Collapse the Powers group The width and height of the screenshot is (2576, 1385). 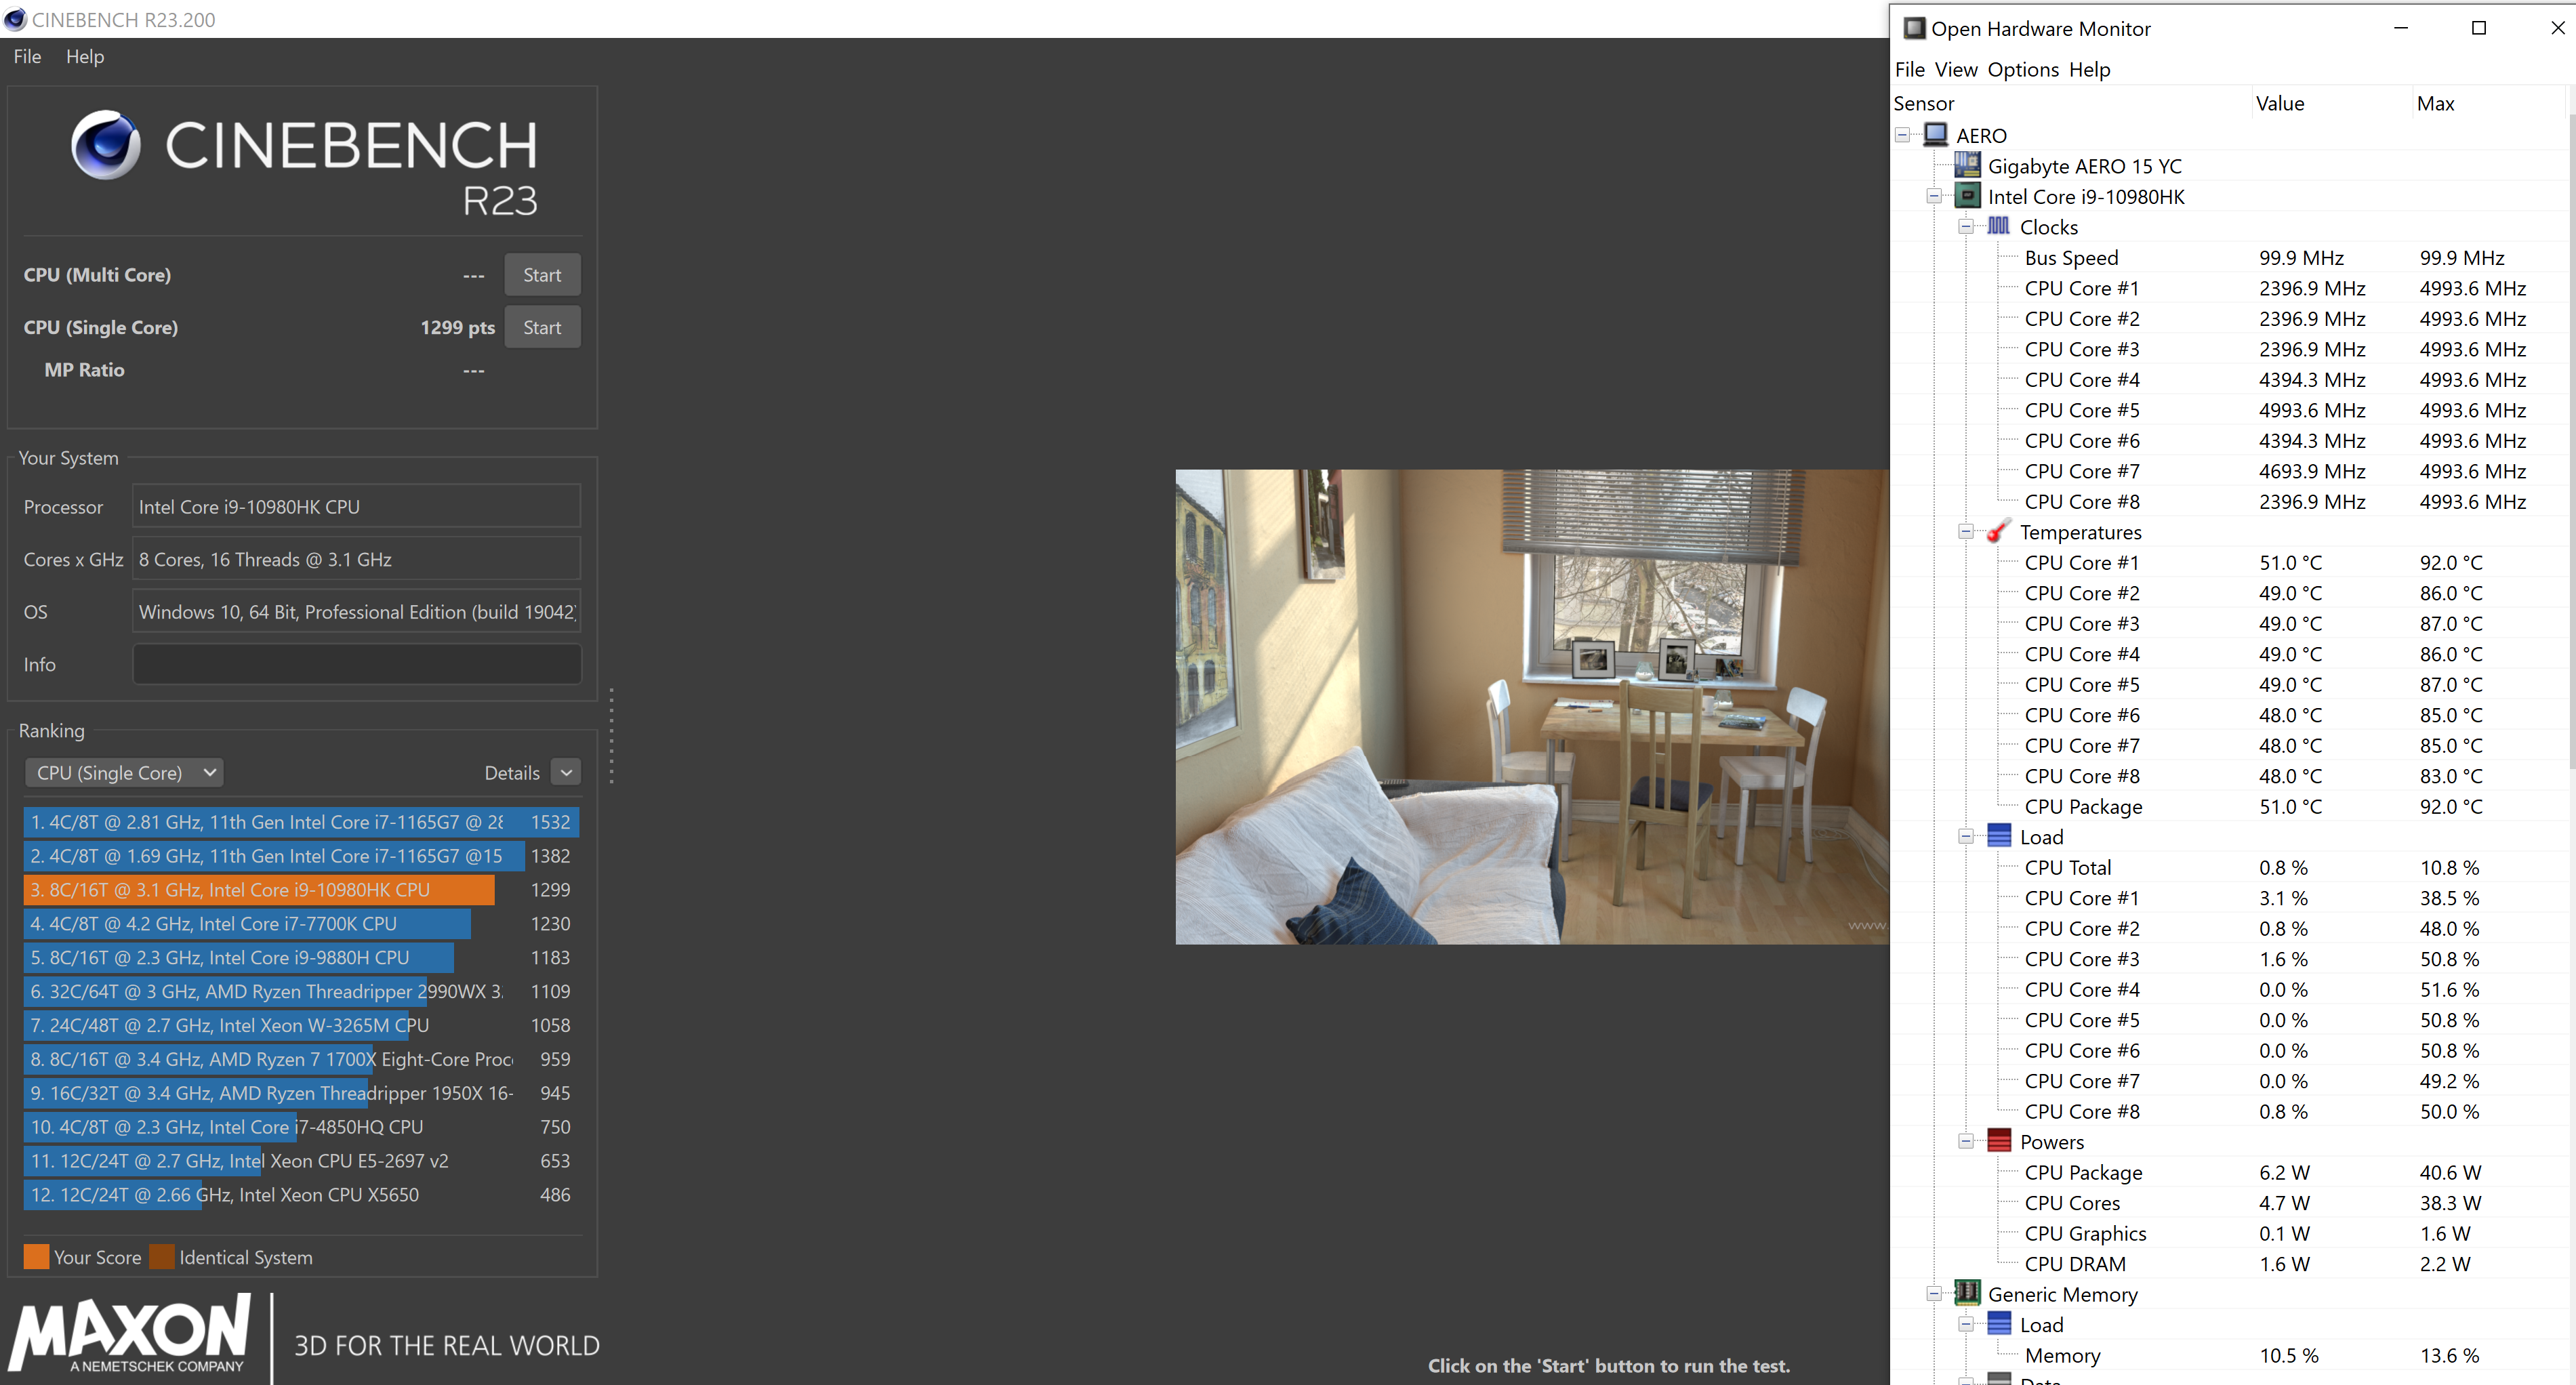[x=1965, y=1142]
